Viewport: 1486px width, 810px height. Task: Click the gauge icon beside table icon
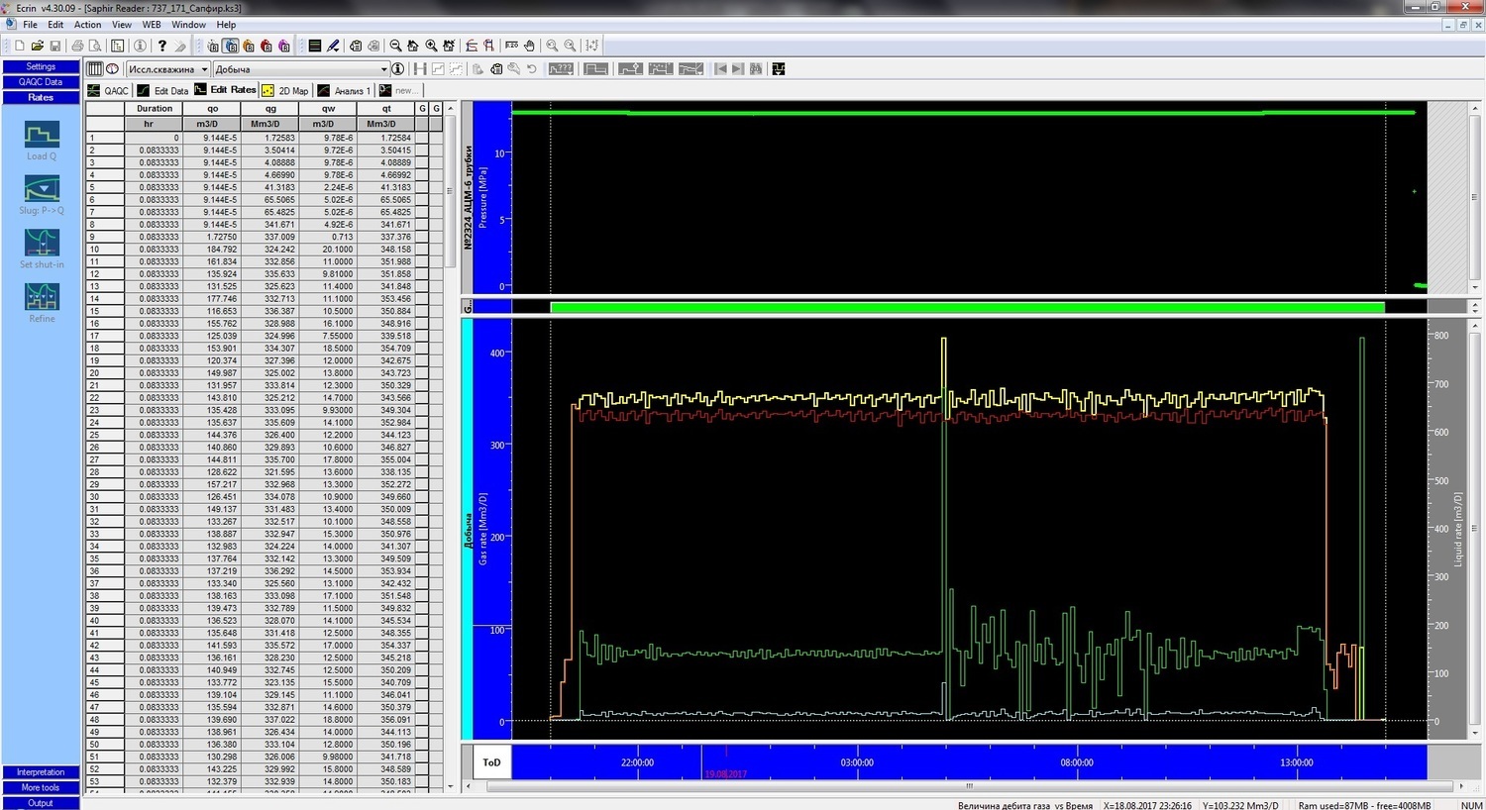tap(112, 69)
